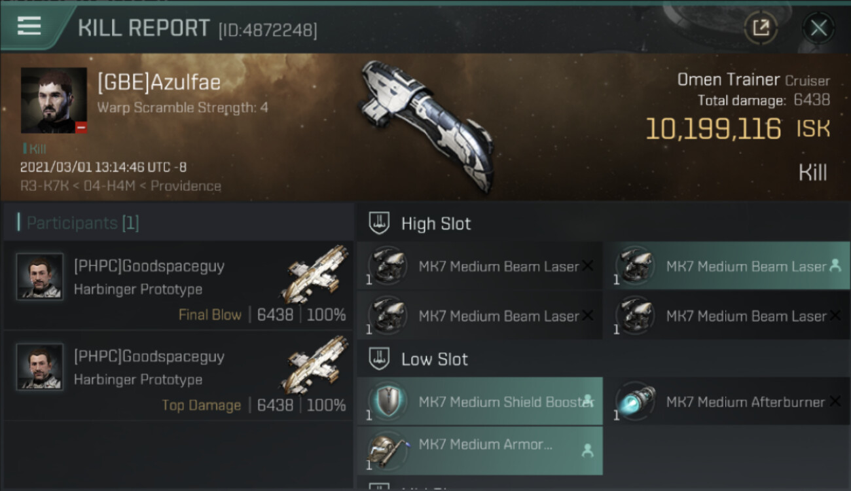Click the pilot marker on MK7 Medium Armor

coord(587,450)
